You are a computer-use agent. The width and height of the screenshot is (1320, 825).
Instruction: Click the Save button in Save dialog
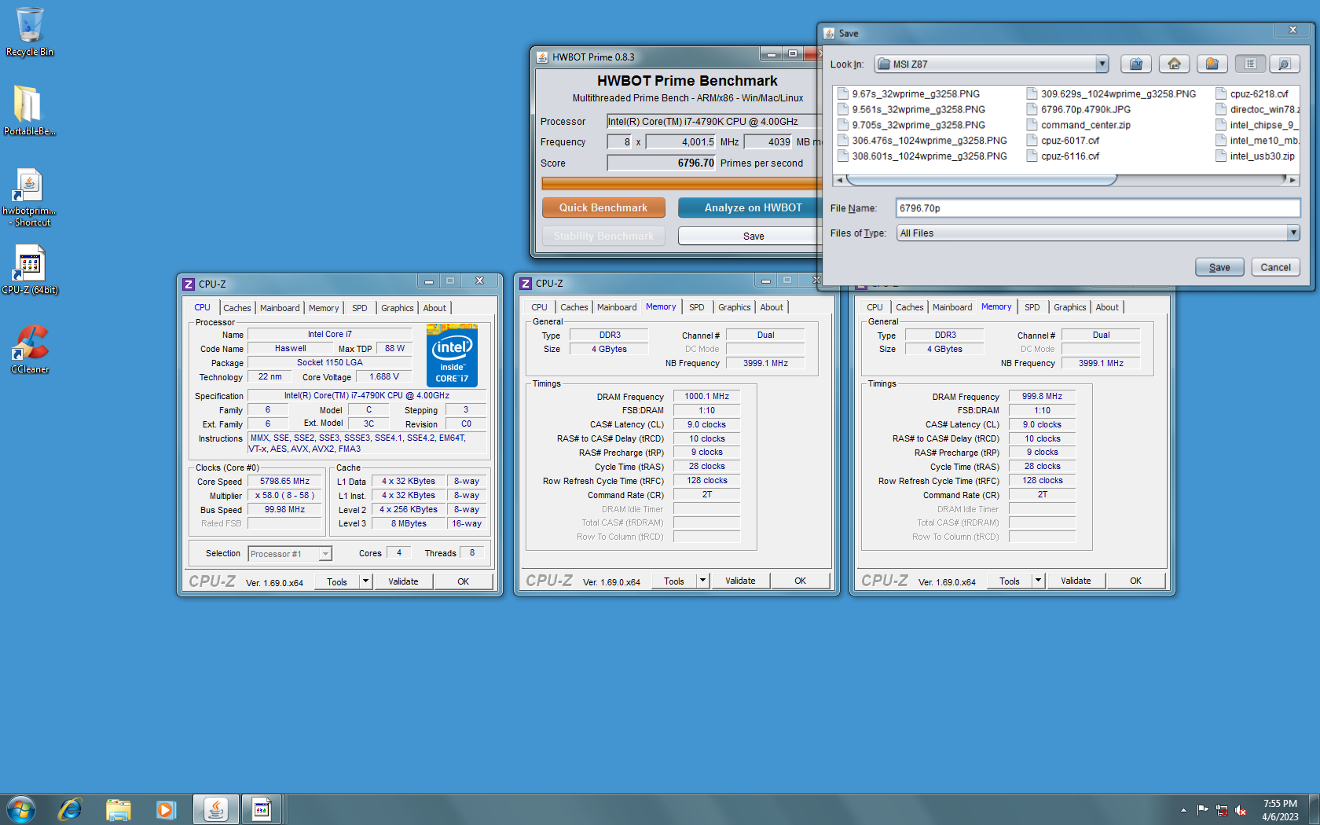[1219, 267]
